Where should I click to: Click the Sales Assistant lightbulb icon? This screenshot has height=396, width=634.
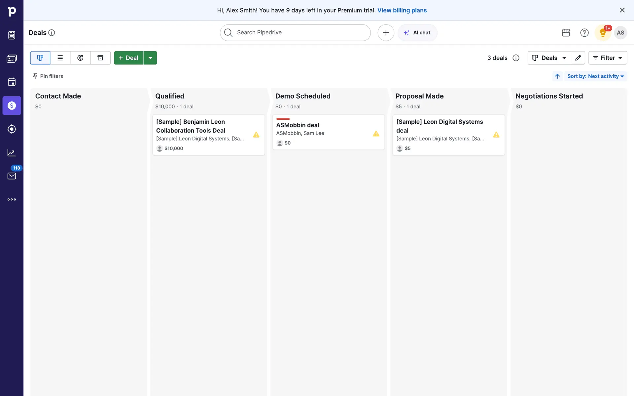(603, 33)
